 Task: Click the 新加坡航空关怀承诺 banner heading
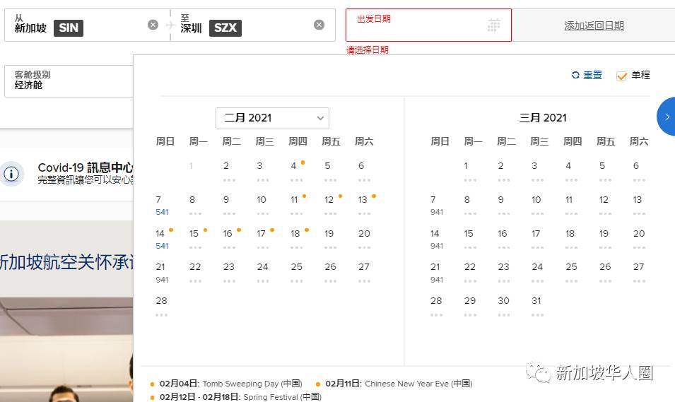coord(66,261)
